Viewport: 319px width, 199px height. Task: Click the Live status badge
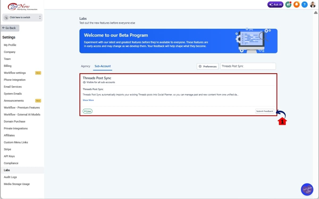point(87,111)
